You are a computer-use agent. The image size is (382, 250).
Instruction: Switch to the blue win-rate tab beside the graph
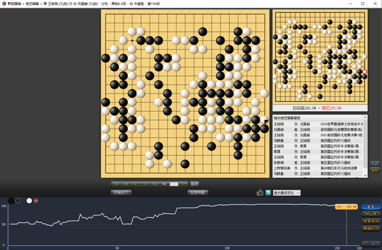[x=371, y=207]
